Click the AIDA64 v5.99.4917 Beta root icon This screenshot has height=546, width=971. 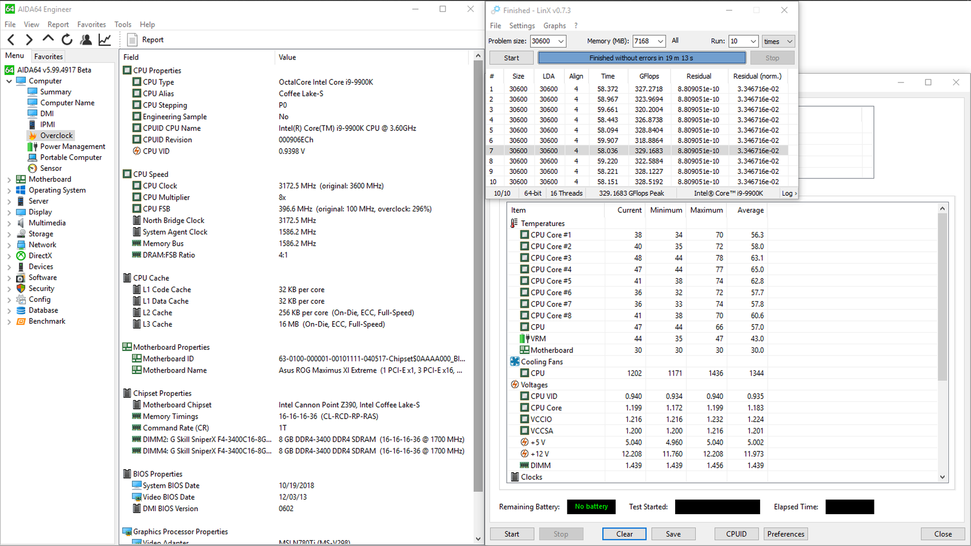[x=10, y=70]
